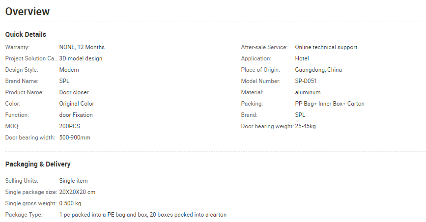Click the gross weight '0.500 kg'

[x=70, y=203]
